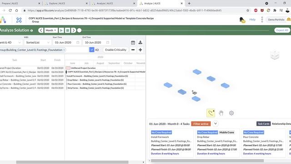This screenshot has width=291, height=164.
Task: Open 3D viewer settings gear
Action: pos(231,113)
